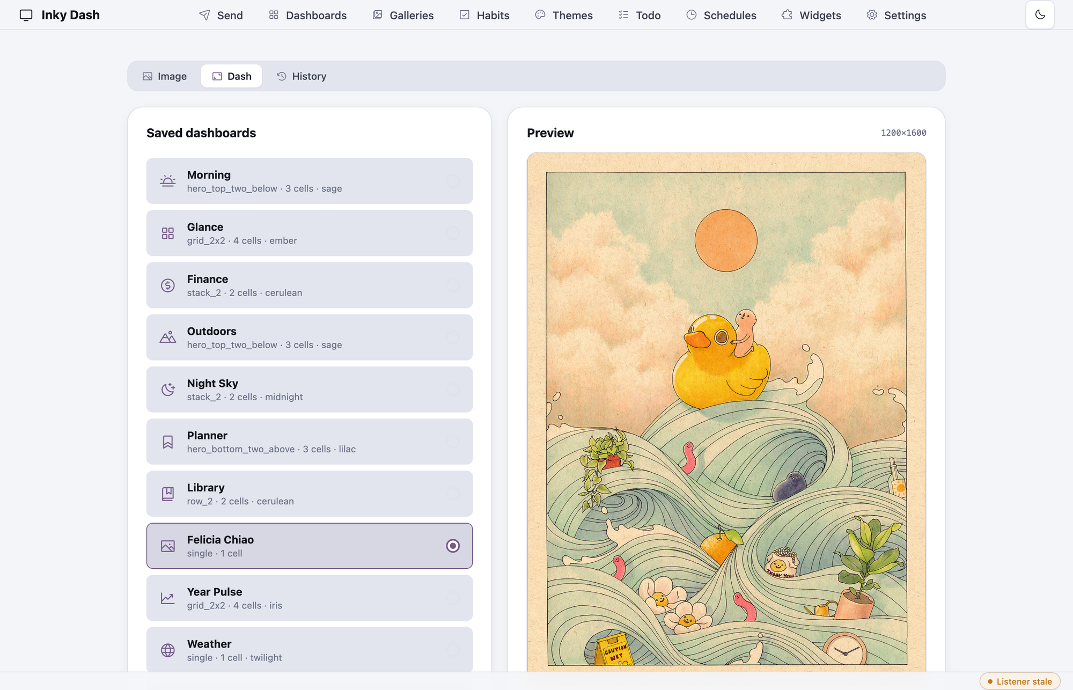
Task: Click the Dash tab frame icon
Action: pyautogui.click(x=217, y=76)
